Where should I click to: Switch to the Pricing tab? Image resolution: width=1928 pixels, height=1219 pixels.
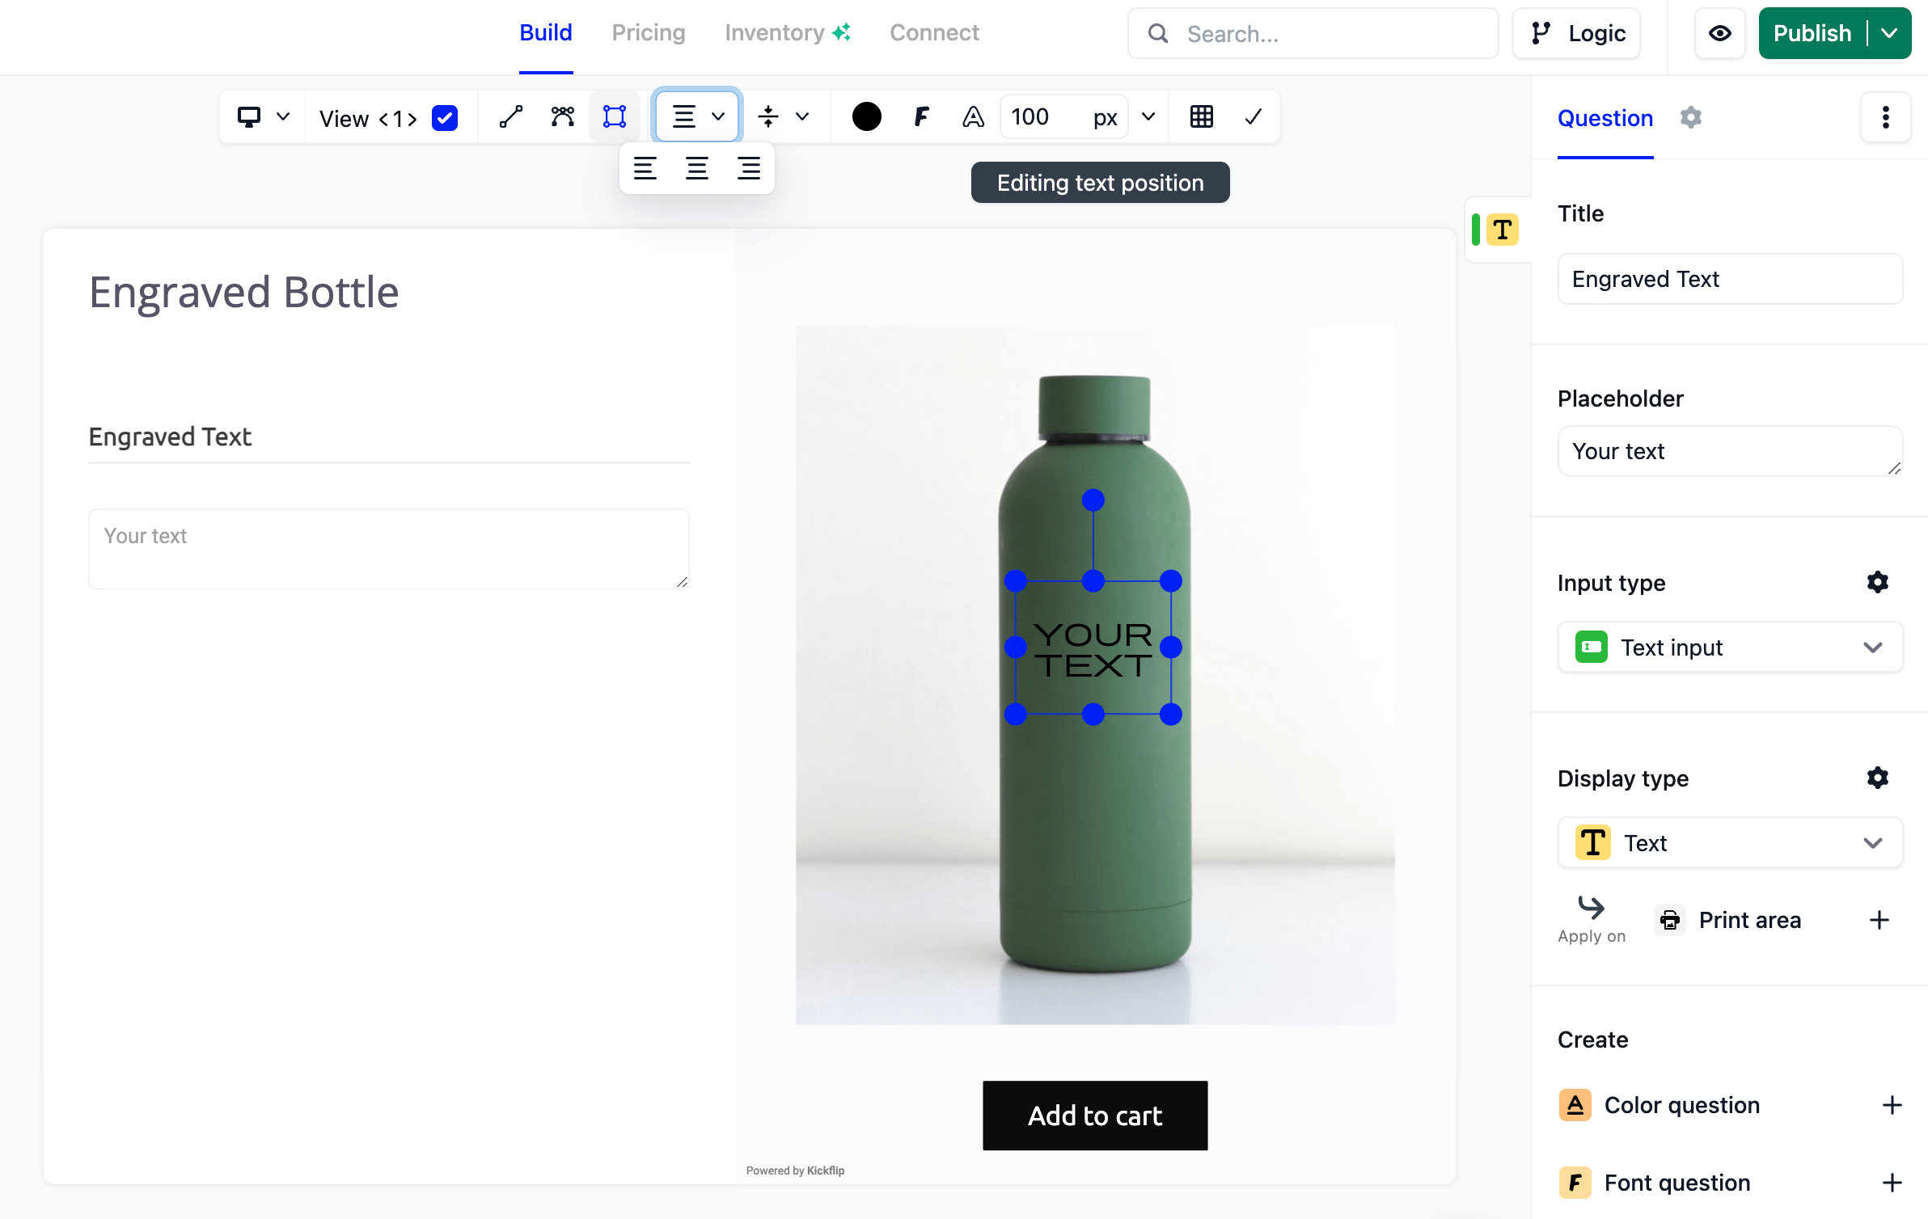point(648,32)
